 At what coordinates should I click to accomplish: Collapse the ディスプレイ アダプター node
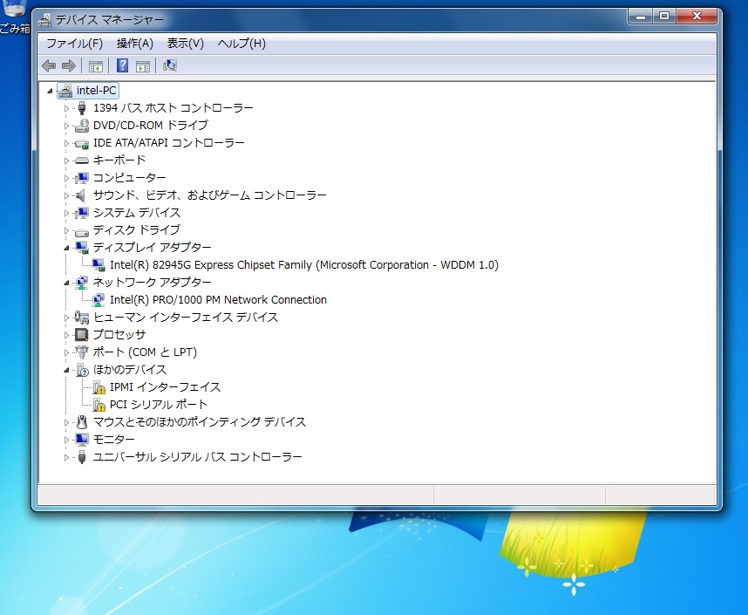[67, 248]
